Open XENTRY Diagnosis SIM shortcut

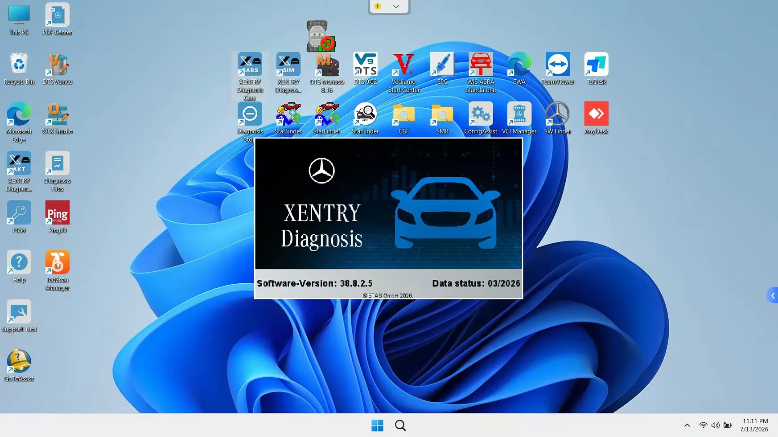click(x=288, y=65)
